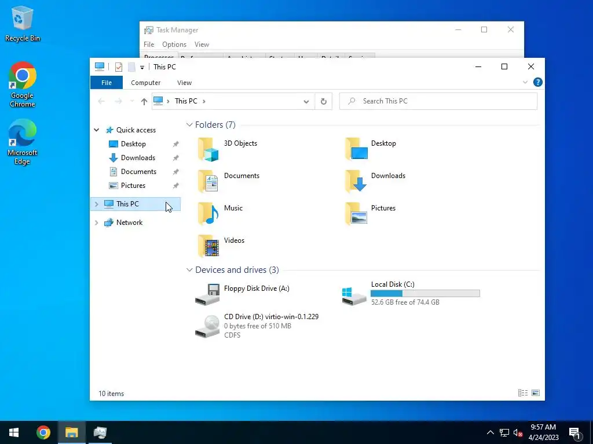
Task: Select the Videos folder icon
Action: pyautogui.click(x=208, y=246)
